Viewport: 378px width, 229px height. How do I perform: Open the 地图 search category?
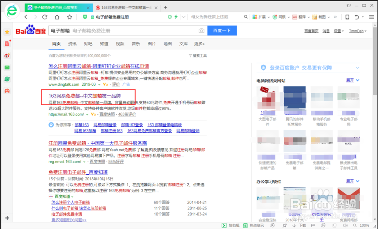tap(167, 44)
